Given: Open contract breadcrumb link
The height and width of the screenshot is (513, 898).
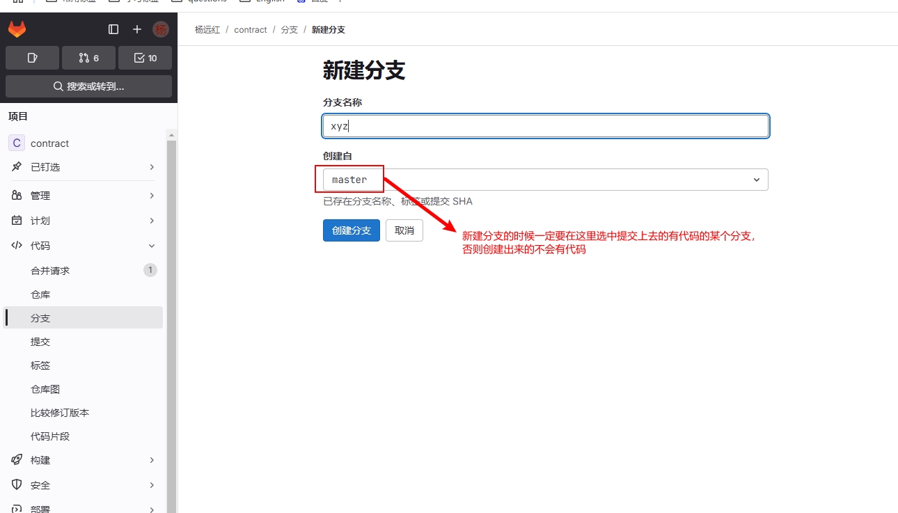Looking at the screenshot, I should pos(251,30).
